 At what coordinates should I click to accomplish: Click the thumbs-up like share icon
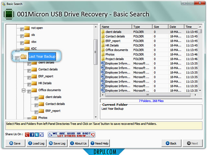[41, 135]
